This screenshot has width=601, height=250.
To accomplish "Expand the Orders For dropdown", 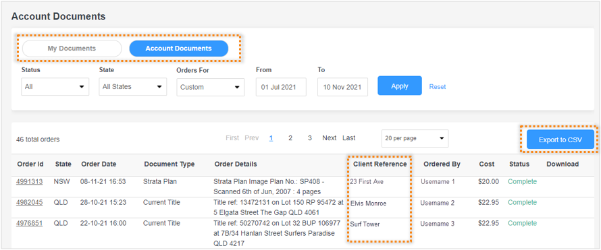I will pos(211,87).
